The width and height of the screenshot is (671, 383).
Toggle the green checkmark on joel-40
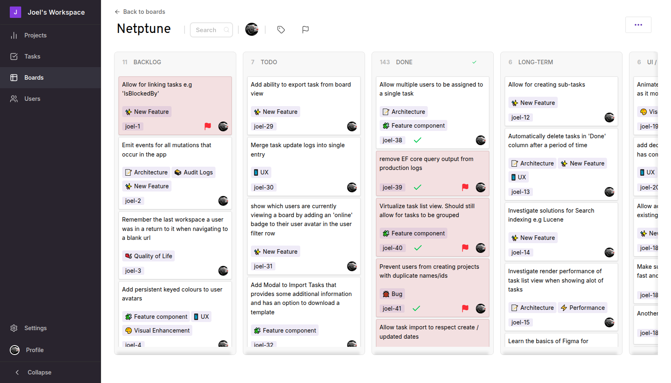coord(418,248)
